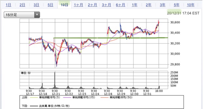The image size is (204, 109).
Task: Open the 3日 range tab
Action: pyautogui.click(x=36, y=5)
